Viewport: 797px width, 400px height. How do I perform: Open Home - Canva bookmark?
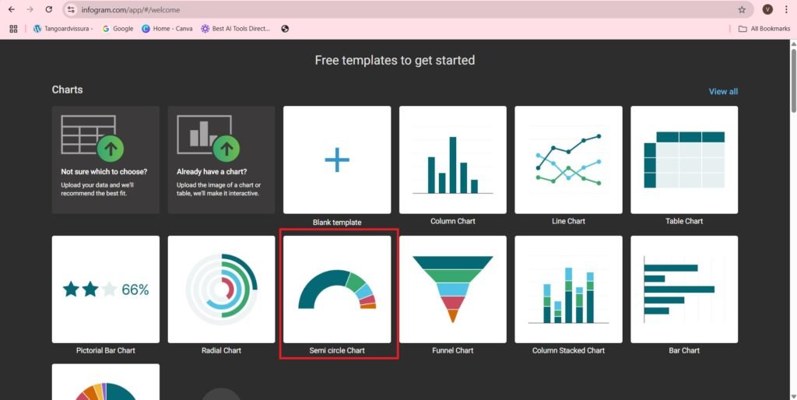pos(167,29)
